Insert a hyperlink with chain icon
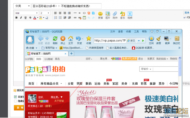 pos(75,18)
